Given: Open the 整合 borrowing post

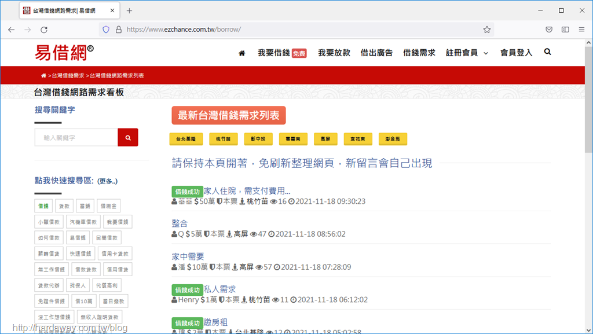Looking at the screenshot, I should click(x=180, y=223).
